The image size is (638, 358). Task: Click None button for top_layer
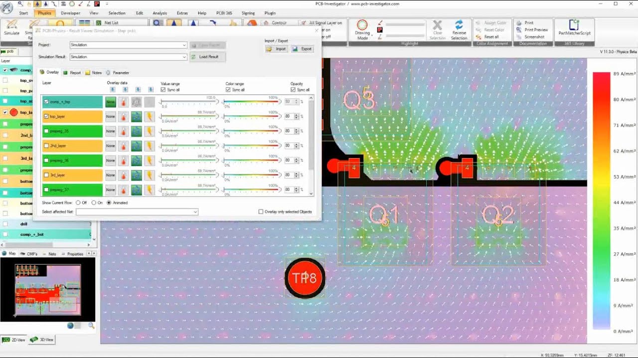click(x=110, y=116)
